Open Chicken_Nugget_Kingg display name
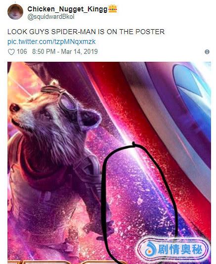Viewport: 216px width, 264px height. (x=67, y=9)
